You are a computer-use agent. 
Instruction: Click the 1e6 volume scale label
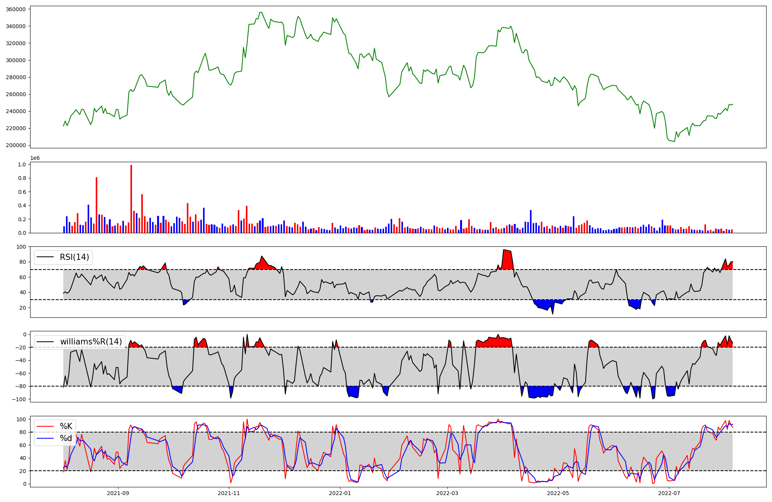tap(35, 158)
